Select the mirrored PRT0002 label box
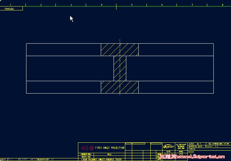This screenshot has height=161, width=231. (x=11, y=8)
